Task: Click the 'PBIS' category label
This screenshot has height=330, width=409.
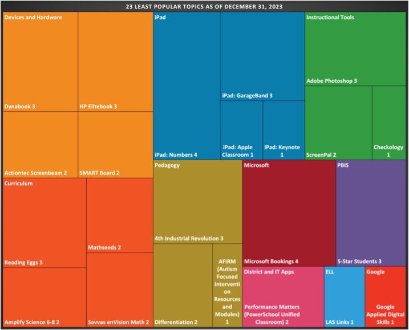Action: [x=343, y=165]
